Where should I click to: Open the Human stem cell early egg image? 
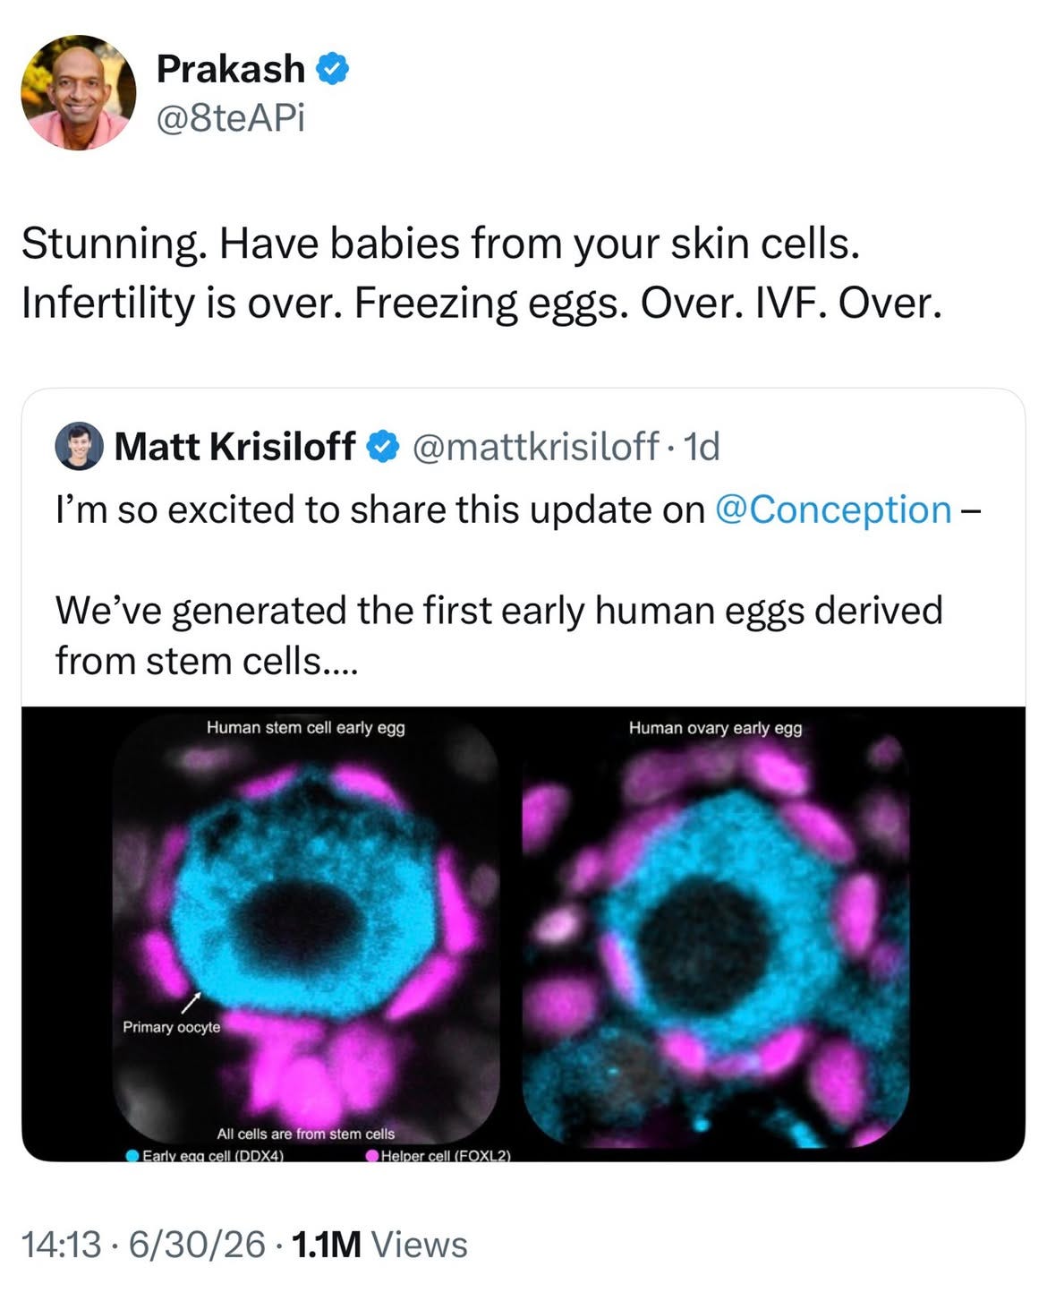305,932
